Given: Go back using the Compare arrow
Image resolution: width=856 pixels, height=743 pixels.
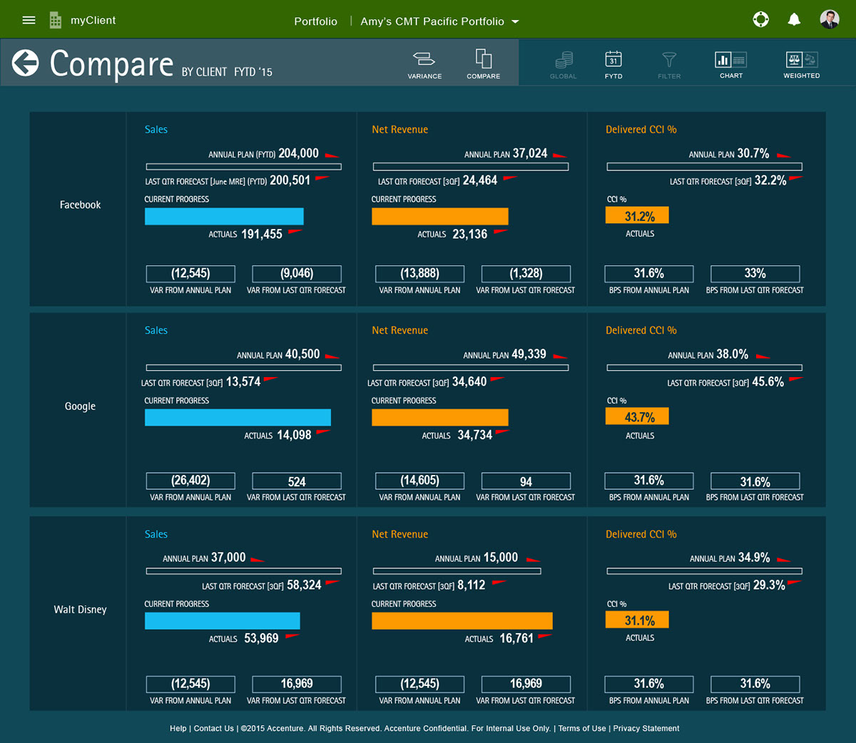Looking at the screenshot, I should coord(26,63).
